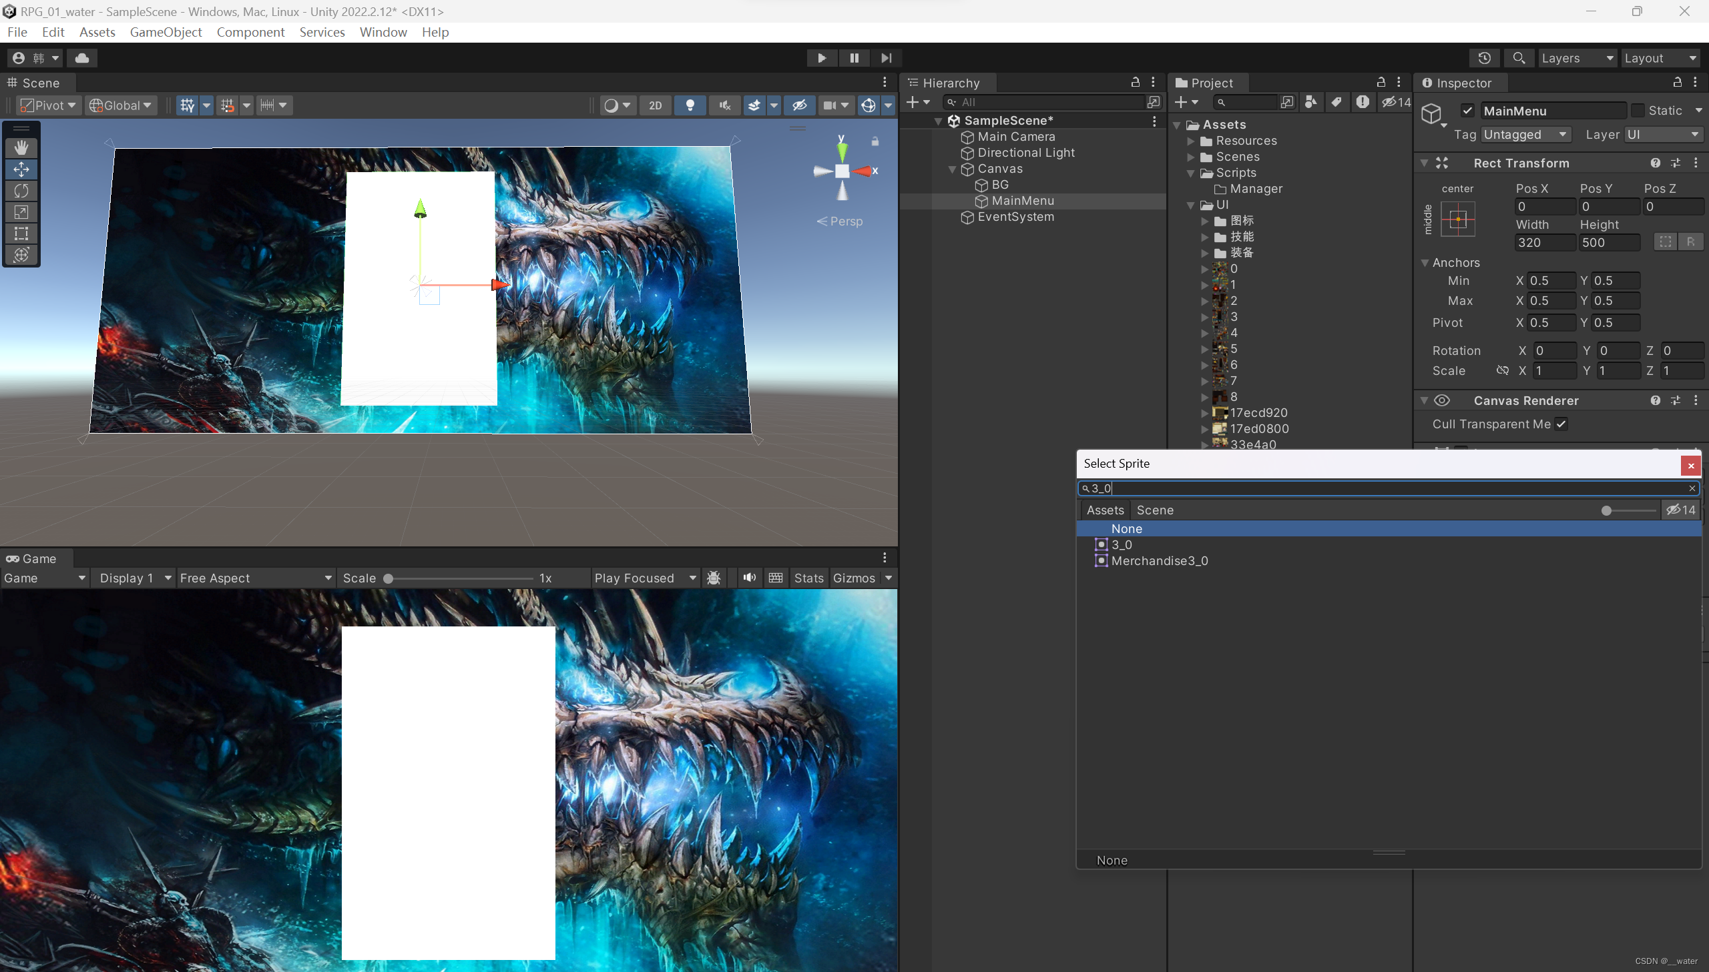1709x972 pixels.
Task: Toggle the Gizmos sphere icon in Scene
Action: (868, 105)
